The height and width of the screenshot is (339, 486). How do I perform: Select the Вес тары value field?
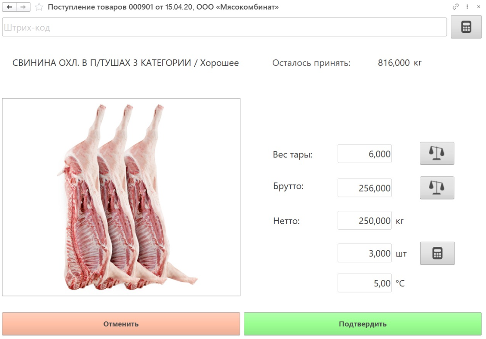364,153
